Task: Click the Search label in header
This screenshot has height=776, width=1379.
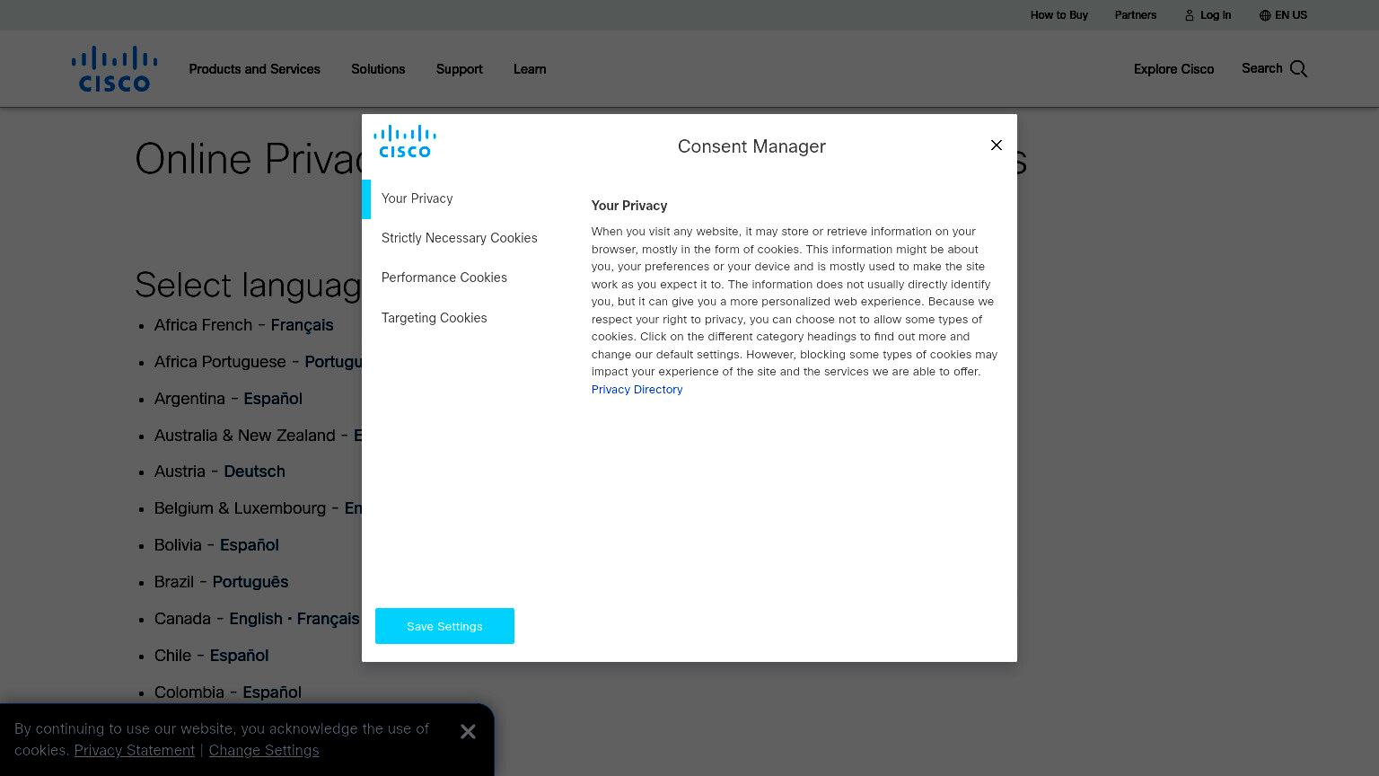Action: [x=1261, y=68]
